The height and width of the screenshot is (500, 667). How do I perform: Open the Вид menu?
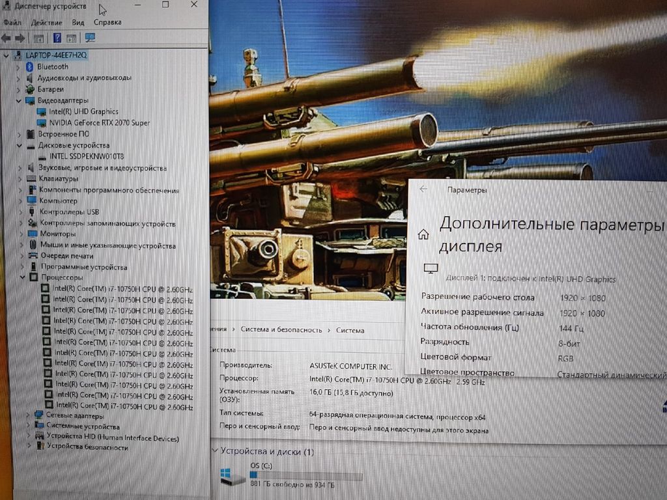coord(78,22)
